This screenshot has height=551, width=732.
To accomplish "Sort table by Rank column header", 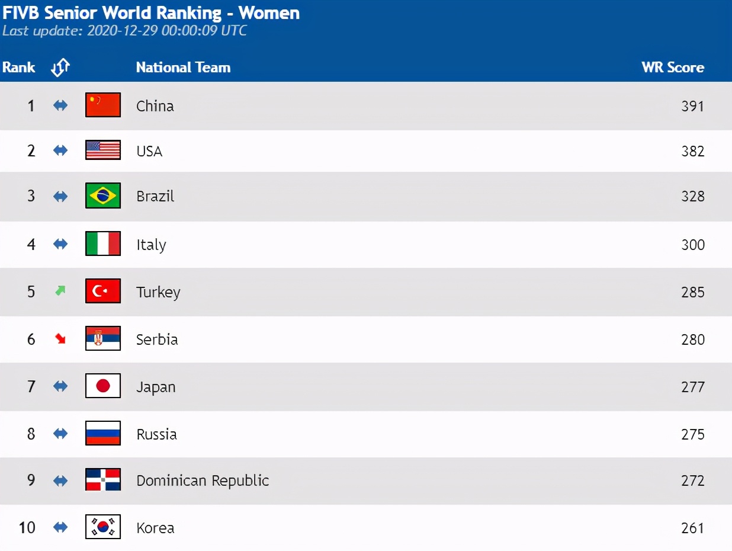I will [19, 68].
